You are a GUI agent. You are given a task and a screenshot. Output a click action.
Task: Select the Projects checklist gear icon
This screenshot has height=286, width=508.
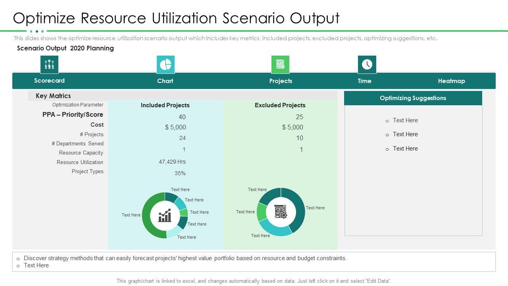[280, 64]
